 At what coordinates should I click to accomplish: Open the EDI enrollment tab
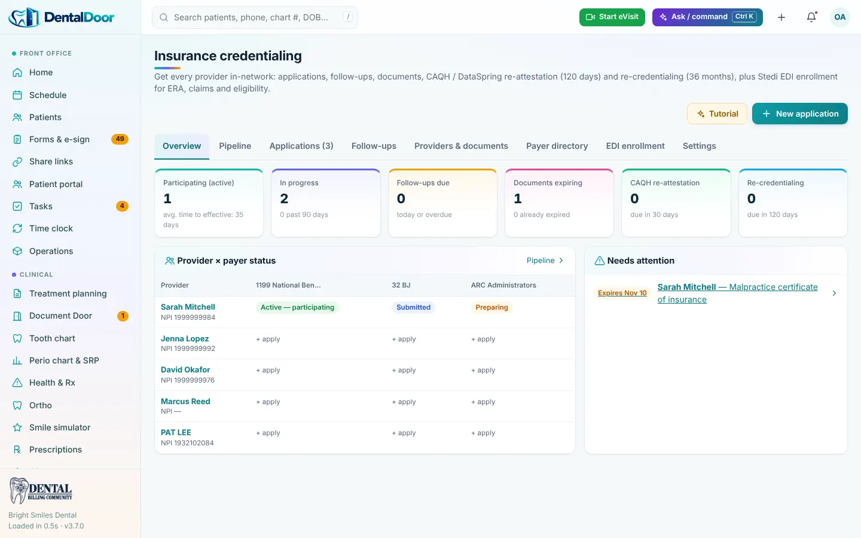(635, 146)
